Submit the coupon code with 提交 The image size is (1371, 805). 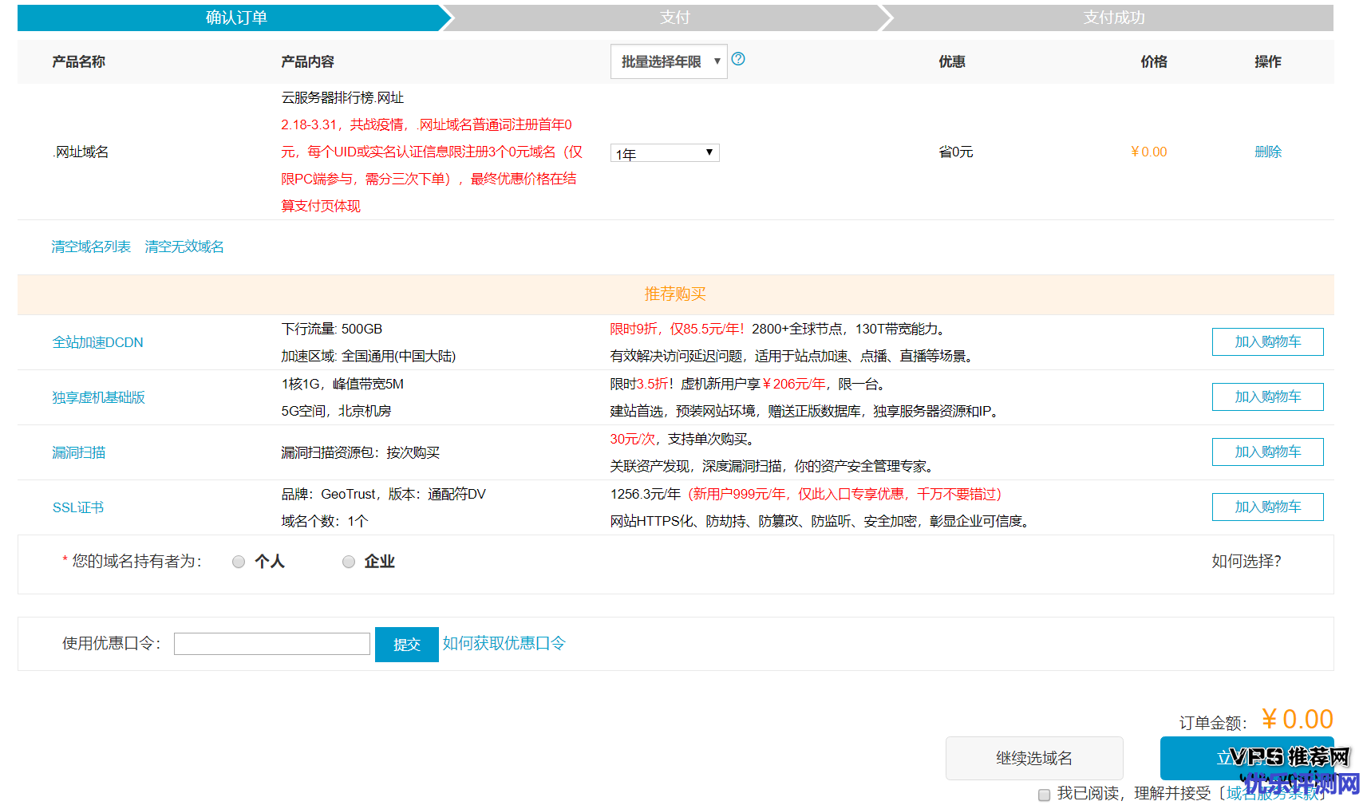(406, 645)
